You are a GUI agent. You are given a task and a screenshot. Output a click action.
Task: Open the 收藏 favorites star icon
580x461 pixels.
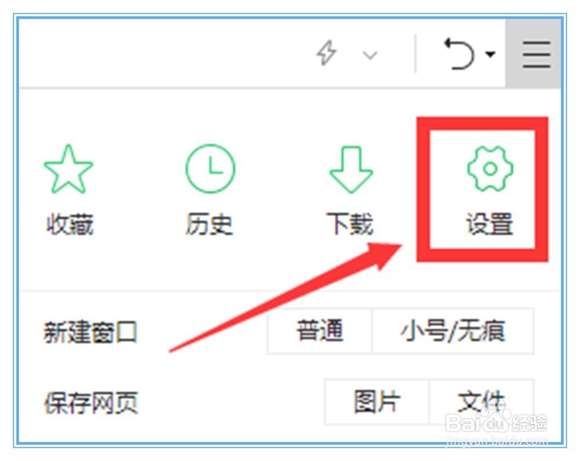coord(68,169)
